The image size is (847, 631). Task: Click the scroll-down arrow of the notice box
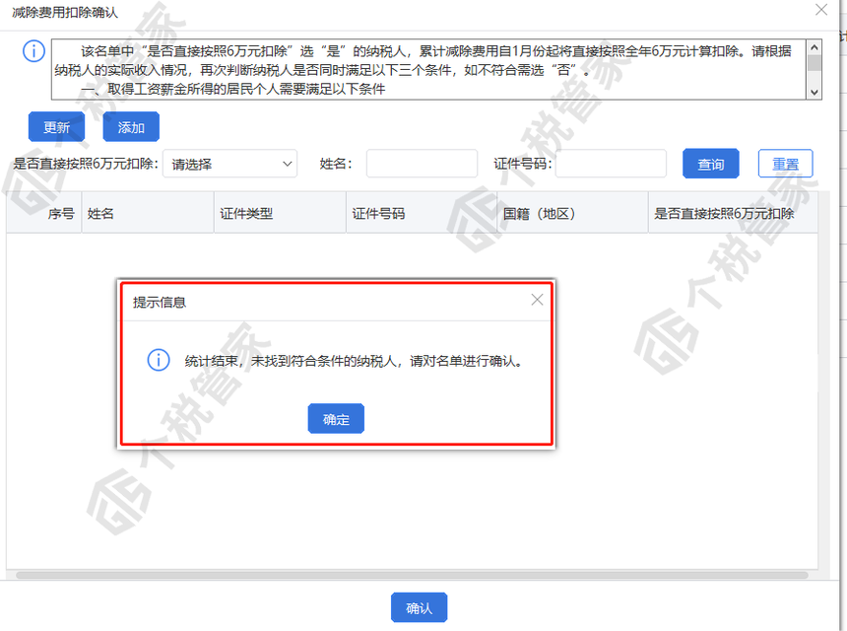coord(814,90)
